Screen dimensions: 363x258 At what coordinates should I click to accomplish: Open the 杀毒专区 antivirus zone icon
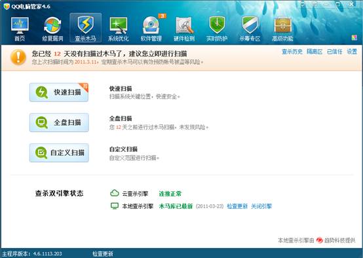250,29
